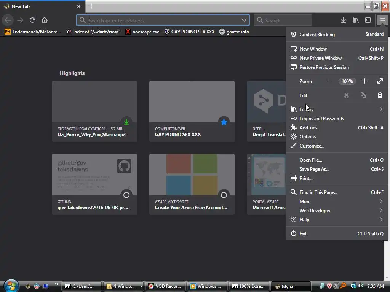Switch to 100% Extra... taskbar item
Image resolution: width=390 pixels, height=292 pixels.
tap(249, 286)
